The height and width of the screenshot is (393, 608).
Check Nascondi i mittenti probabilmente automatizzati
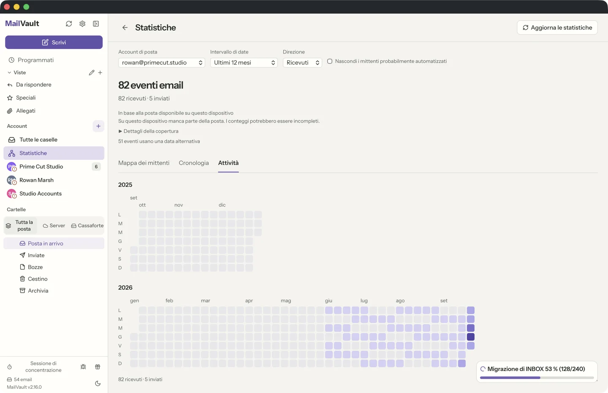330,61
